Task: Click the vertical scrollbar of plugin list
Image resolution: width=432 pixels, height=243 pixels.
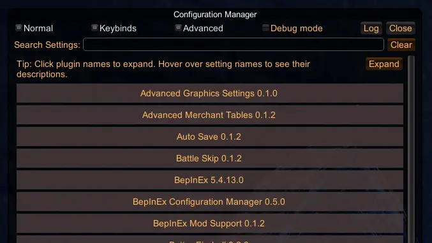Action: pyautogui.click(x=411, y=149)
